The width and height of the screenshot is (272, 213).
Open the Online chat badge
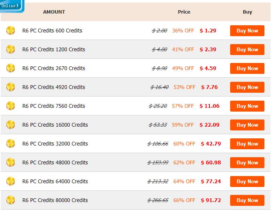(11, 6)
